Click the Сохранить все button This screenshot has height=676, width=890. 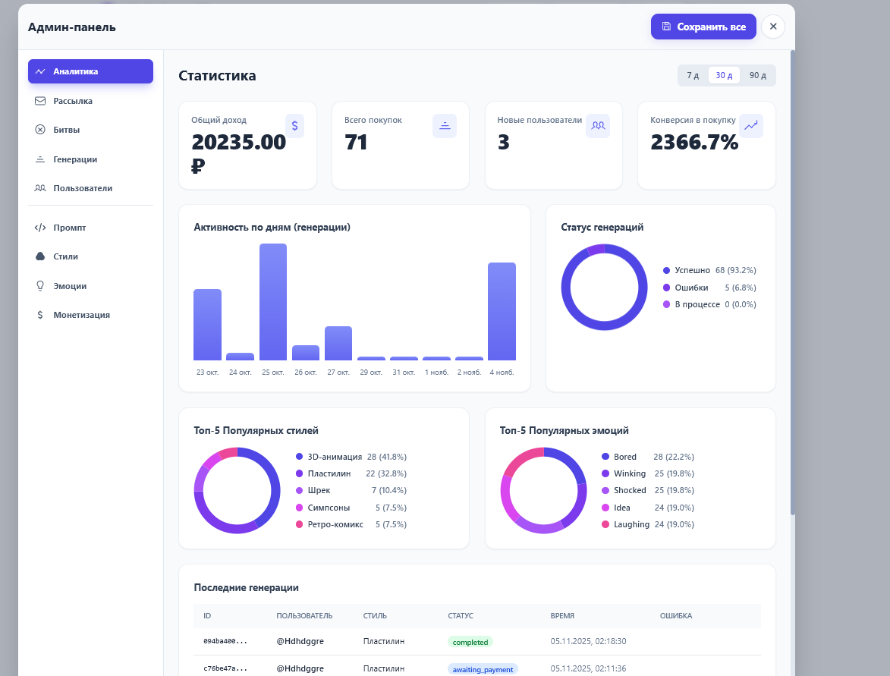pos(703,27)
